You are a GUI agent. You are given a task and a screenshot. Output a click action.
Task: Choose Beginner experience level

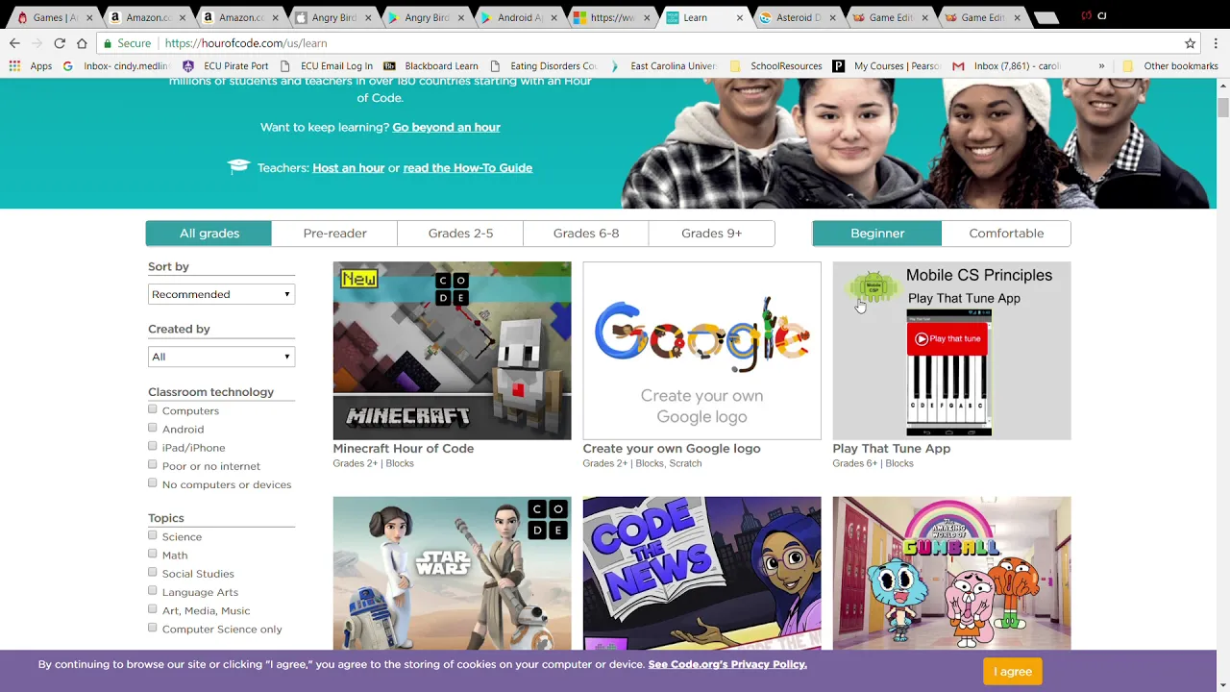pos(877,234)
